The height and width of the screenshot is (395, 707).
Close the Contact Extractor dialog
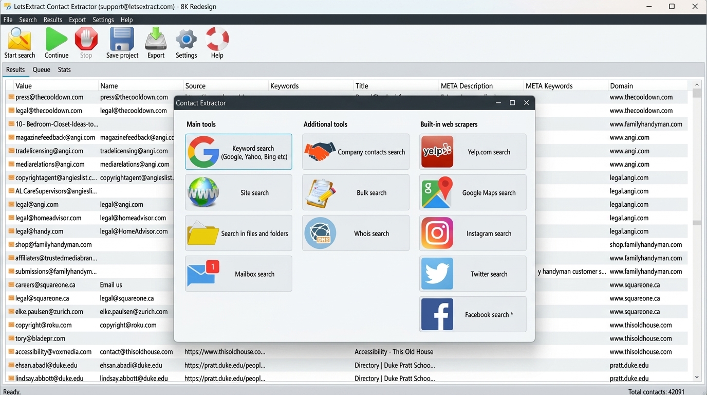coord(526,103)
